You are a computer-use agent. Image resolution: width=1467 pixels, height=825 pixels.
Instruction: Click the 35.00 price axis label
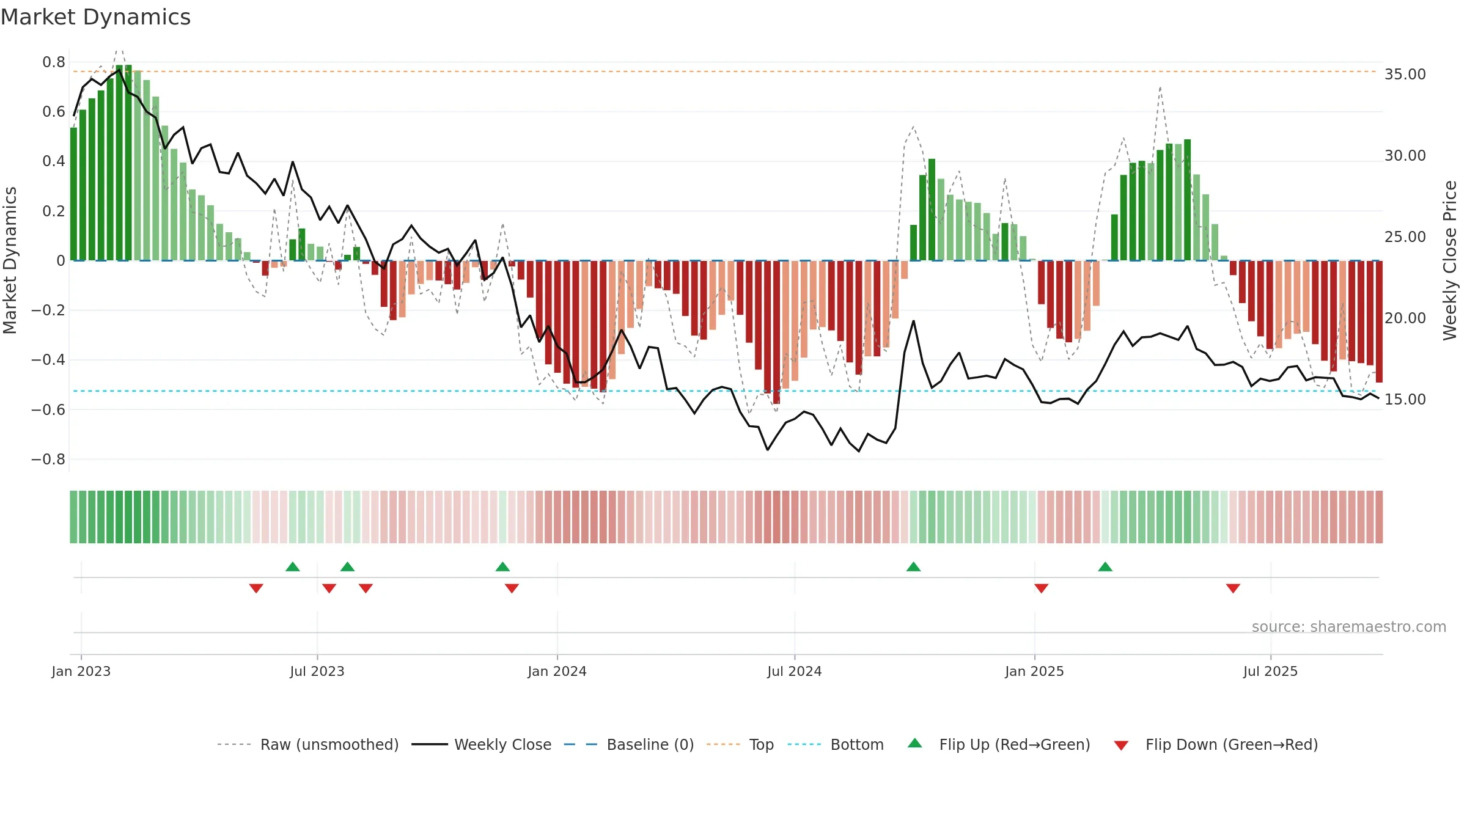click(x=1405, y=75)
